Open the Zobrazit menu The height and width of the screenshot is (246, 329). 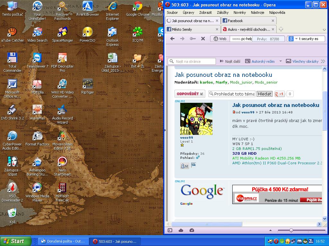coord(205,12)
